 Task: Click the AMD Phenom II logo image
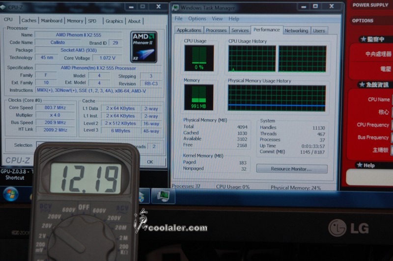(143, 47)
